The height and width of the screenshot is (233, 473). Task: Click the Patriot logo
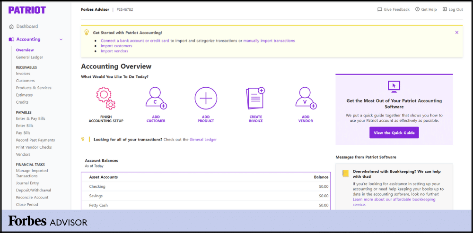pyautogui.click(x=27, y=10)
